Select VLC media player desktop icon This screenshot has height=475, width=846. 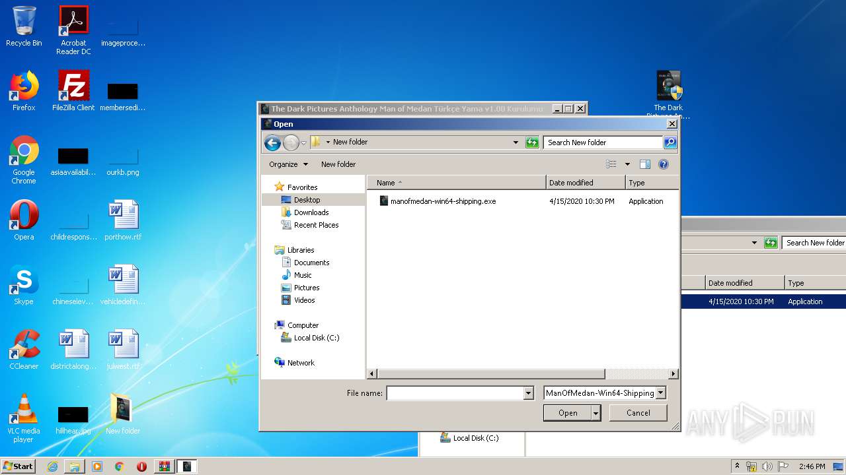pos(24,418)
